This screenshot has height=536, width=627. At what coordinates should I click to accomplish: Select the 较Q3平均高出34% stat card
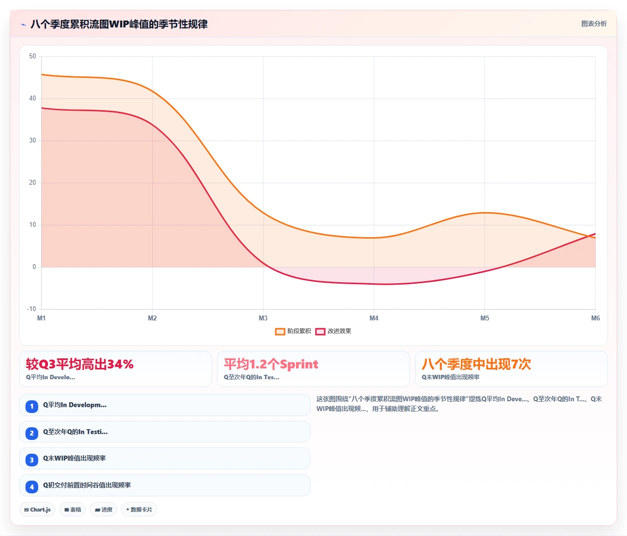[x=116, y=369]
